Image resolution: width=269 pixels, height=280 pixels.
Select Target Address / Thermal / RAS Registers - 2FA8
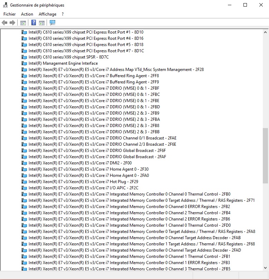[142, 232]
